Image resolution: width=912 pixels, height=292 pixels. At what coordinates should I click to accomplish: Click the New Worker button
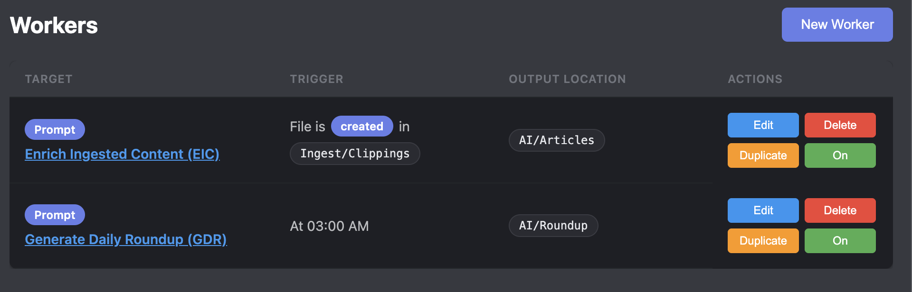tap(836, 24)
